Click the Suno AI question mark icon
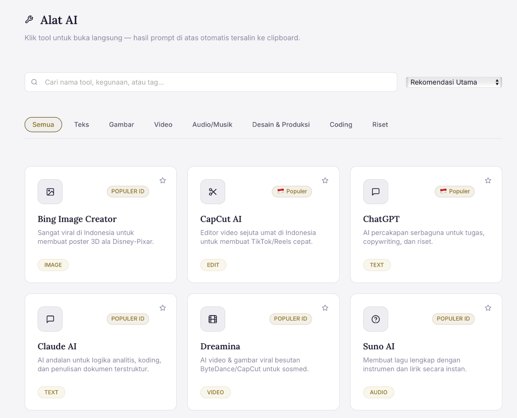 tap(376, 319)
